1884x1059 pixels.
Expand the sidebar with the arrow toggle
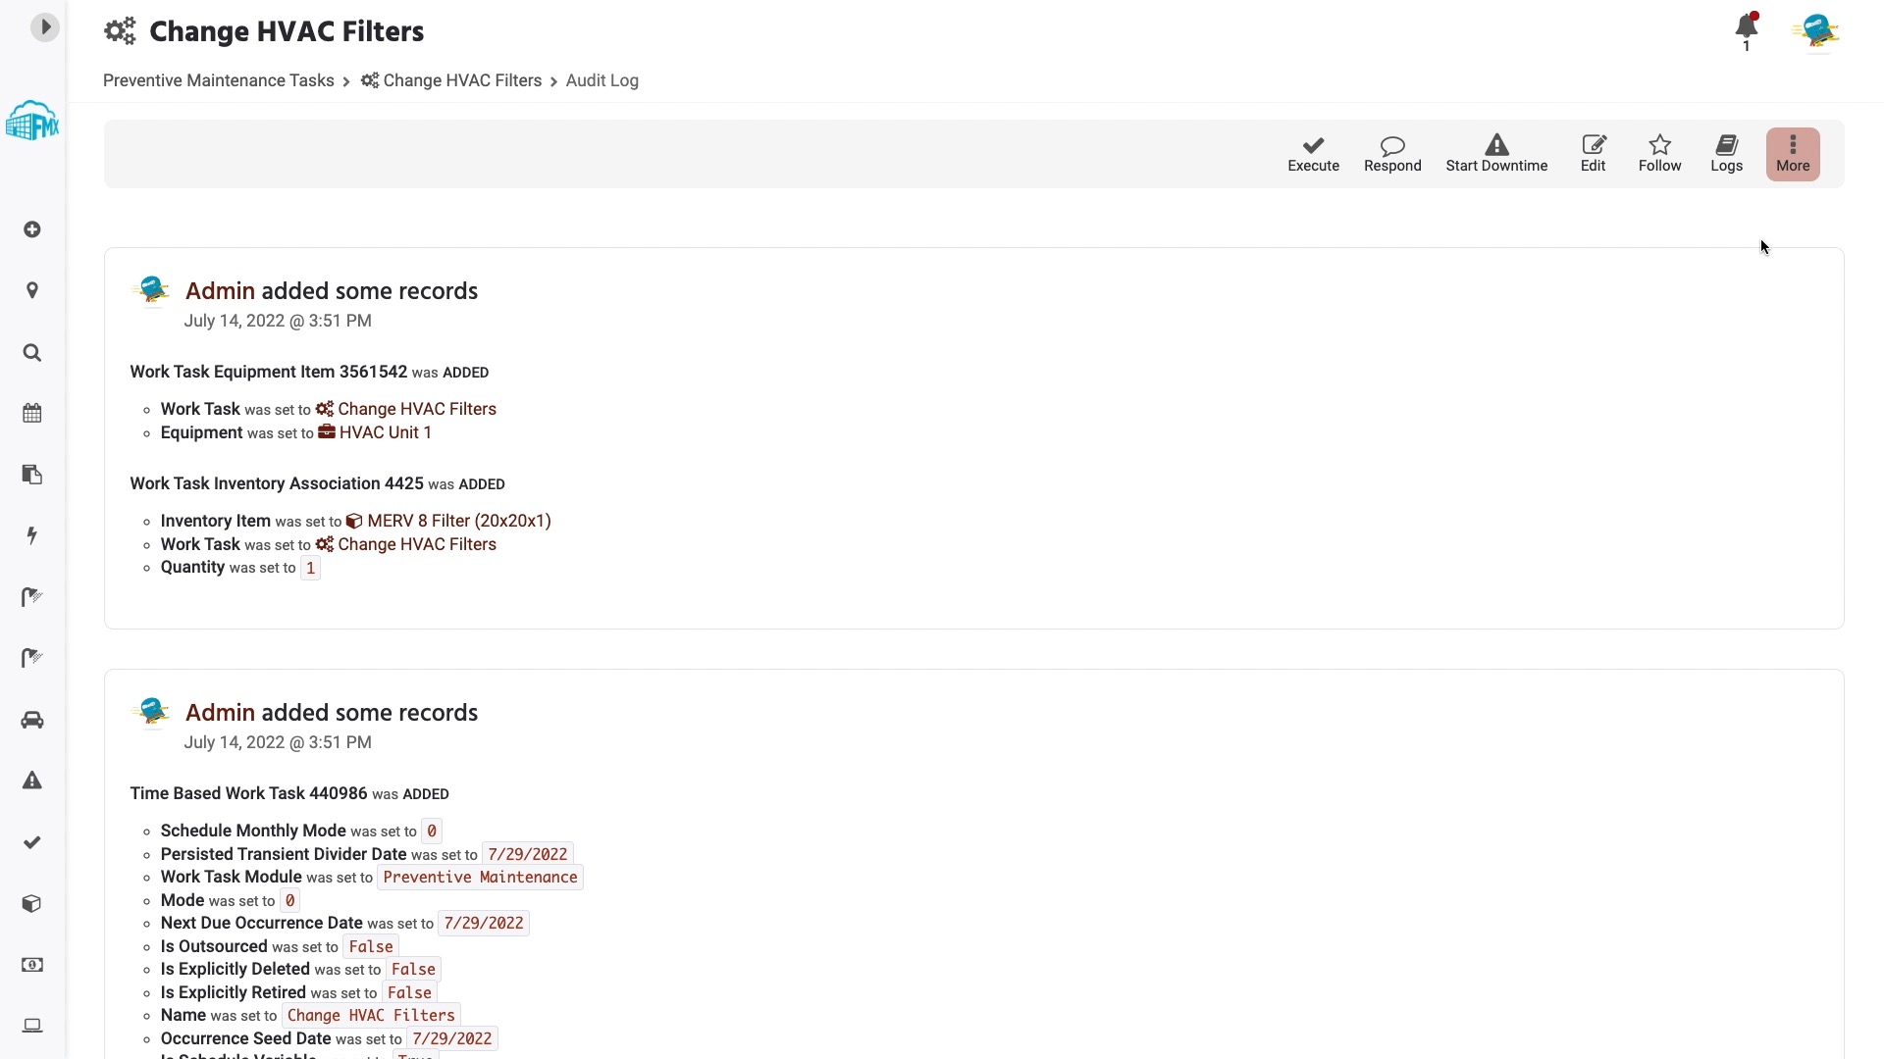click(44, 27)
